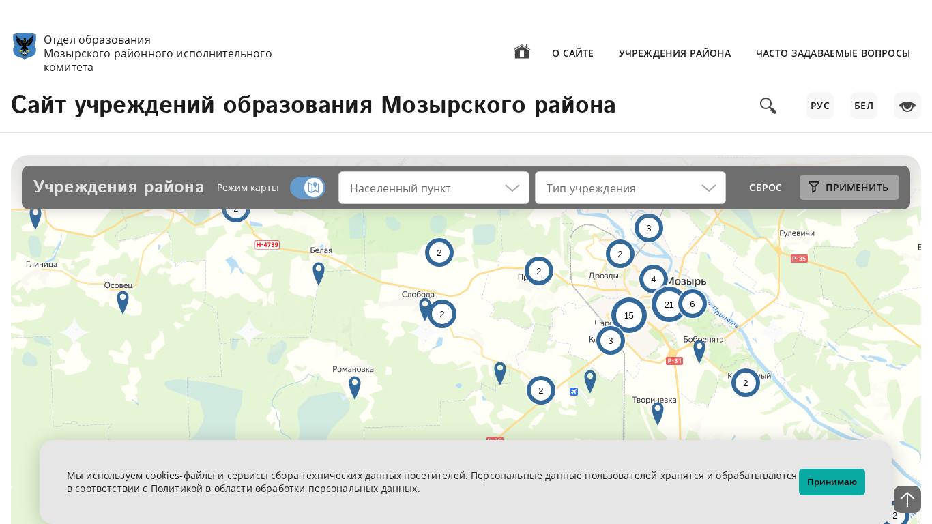Open the cluster marker labeled 21
Image resolution: width=932 pixels, height=524 pixels.
[x=669, y=304]
